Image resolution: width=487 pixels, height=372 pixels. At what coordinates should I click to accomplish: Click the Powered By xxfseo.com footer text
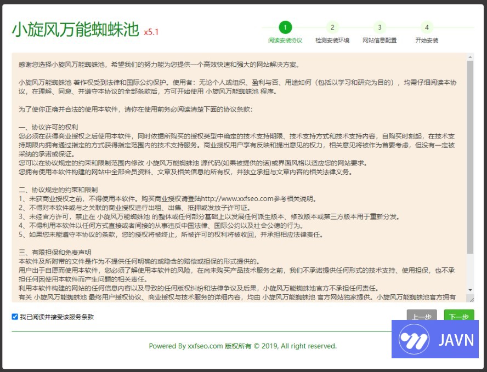(x=243, y=346)
